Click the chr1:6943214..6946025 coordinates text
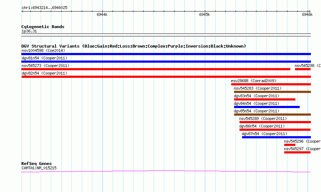Image resolution: width=321 pixels, height=192 pixels. tap(44, 8)
